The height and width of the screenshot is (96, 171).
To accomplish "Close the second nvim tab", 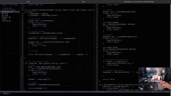I will click(109, 2).
